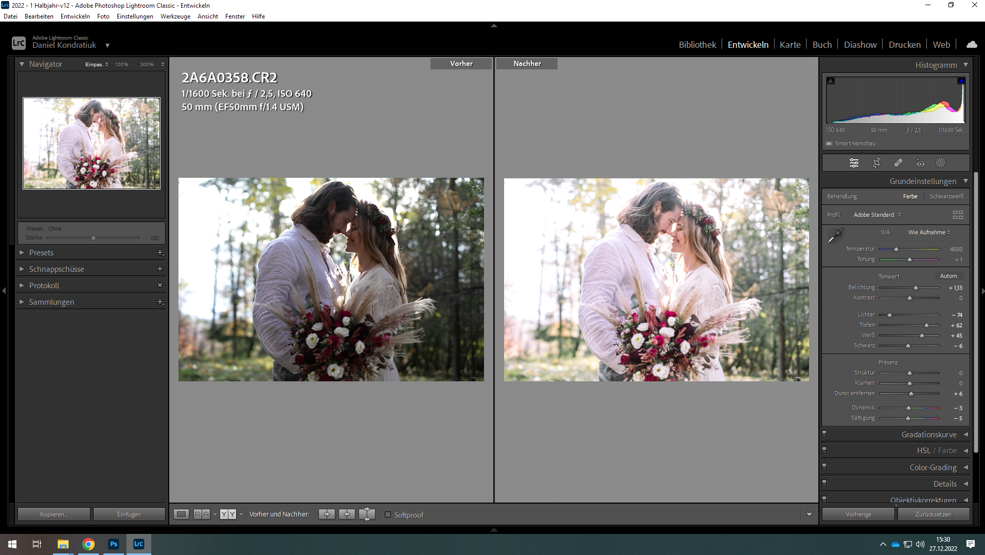985x555 pixels.
Task: Open the profile browser grid icon
Action: pos(957,215)
